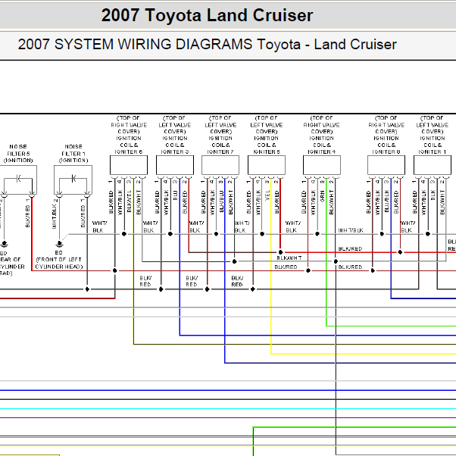Click the junction dot on the BLK/WHT wire below Igniter 7
The height and width of the screenshot is (456, 456).
(x=234, y=261)
